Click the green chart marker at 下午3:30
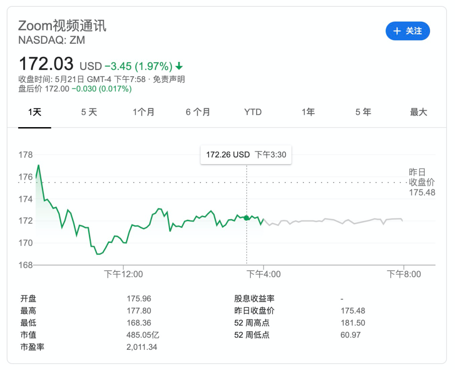Viewport: 455px width, 370px height. click(x=246, y=218)
